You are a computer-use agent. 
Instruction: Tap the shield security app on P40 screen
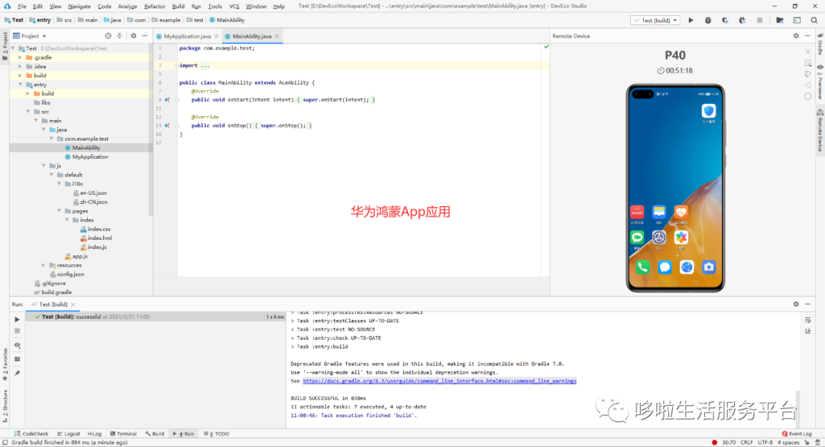(x=709, y=111)
